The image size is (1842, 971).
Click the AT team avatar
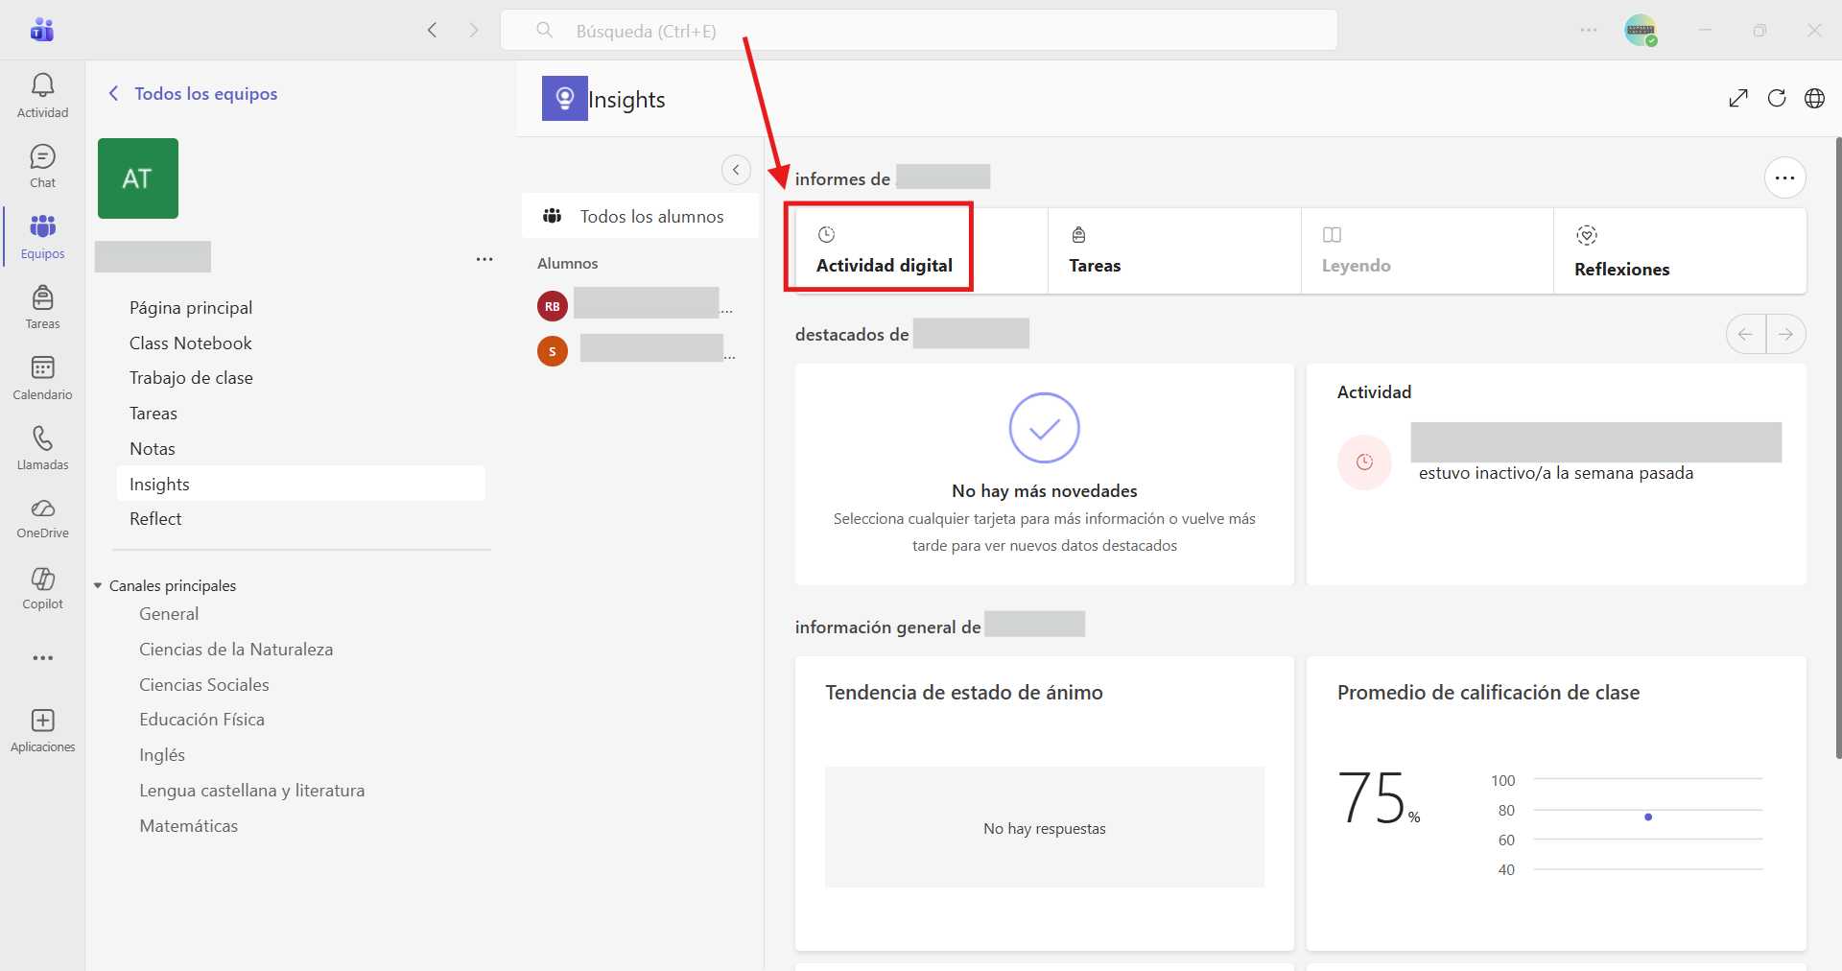138,178
